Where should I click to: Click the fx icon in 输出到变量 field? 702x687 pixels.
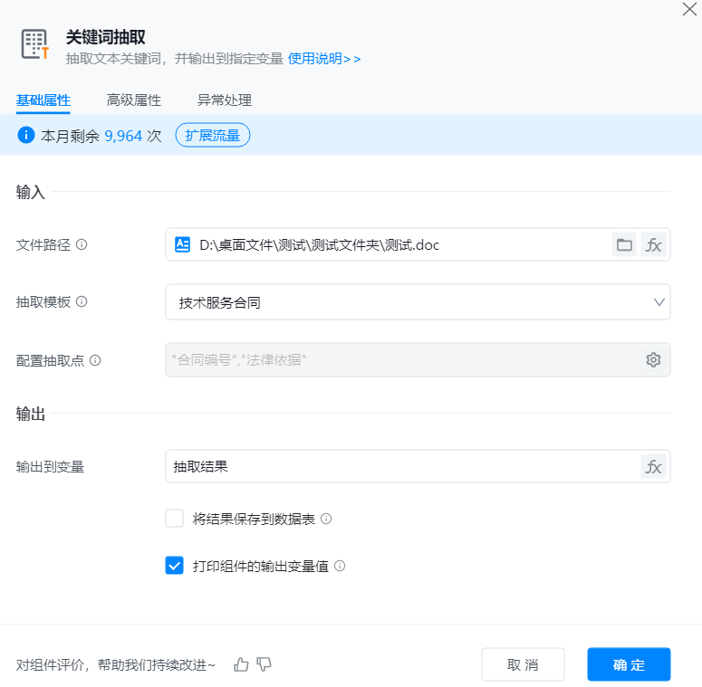tap(653, 467)
